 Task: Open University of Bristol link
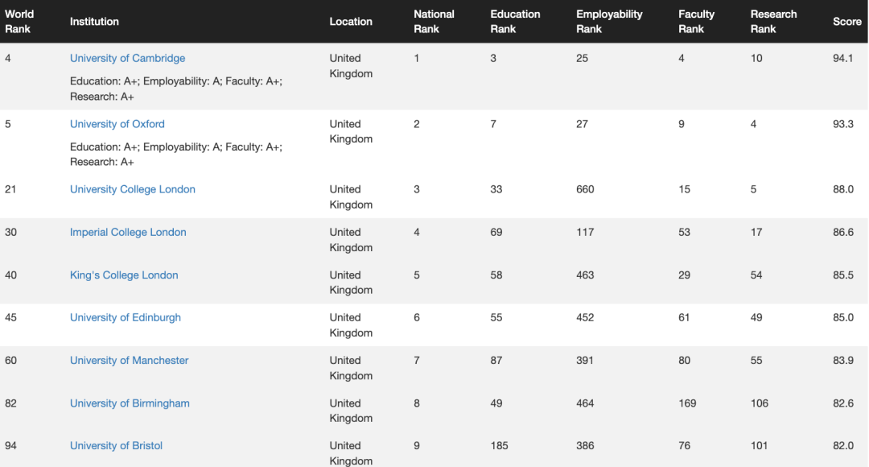point(116,445)
